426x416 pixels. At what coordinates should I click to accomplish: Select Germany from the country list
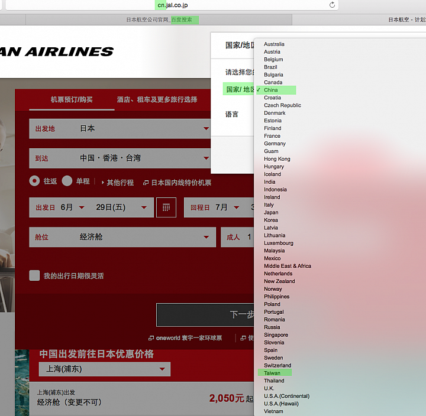275,143
